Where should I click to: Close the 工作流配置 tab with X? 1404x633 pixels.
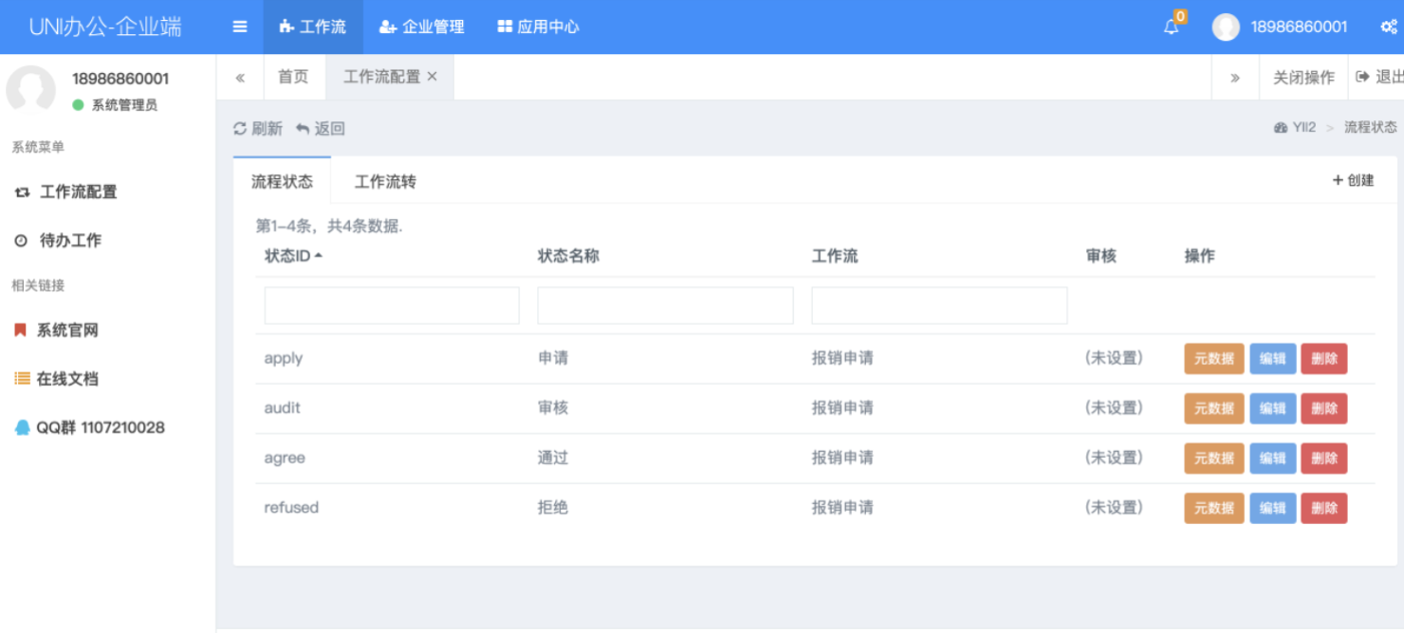(x=433, y=77)
